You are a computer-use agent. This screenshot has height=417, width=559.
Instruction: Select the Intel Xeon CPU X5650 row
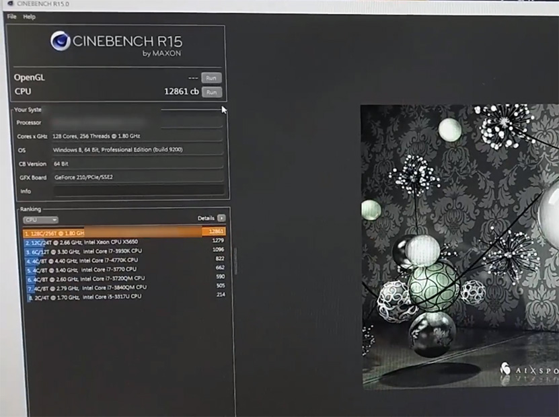coord(124,242)
